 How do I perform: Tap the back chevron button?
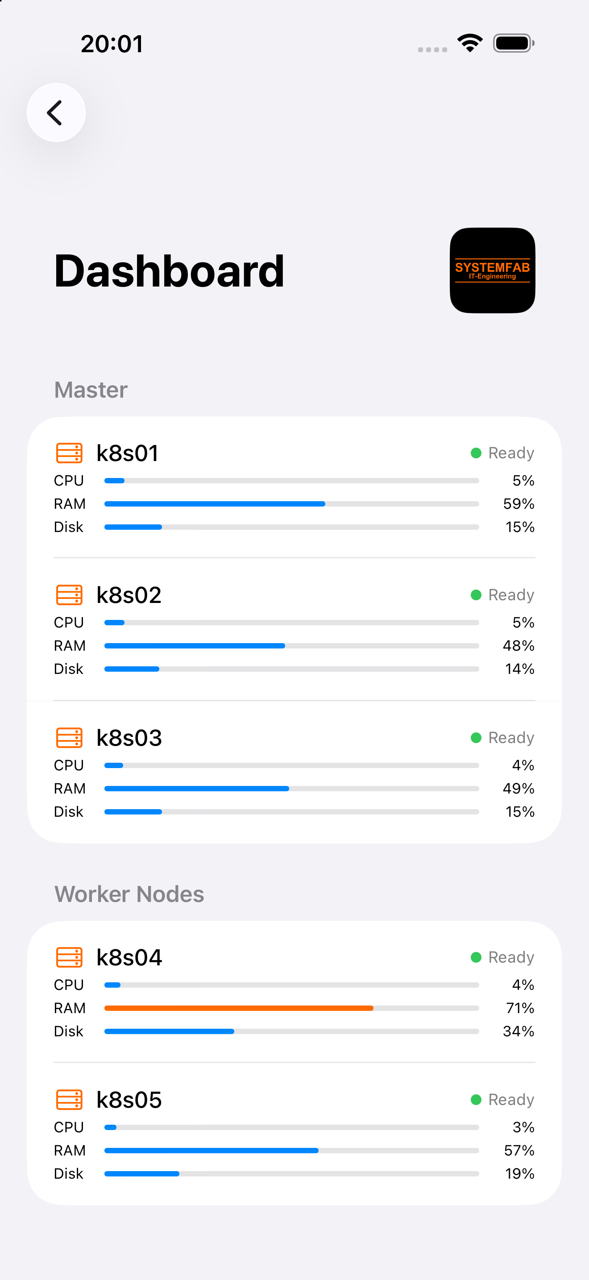click(x=56, y=112)
